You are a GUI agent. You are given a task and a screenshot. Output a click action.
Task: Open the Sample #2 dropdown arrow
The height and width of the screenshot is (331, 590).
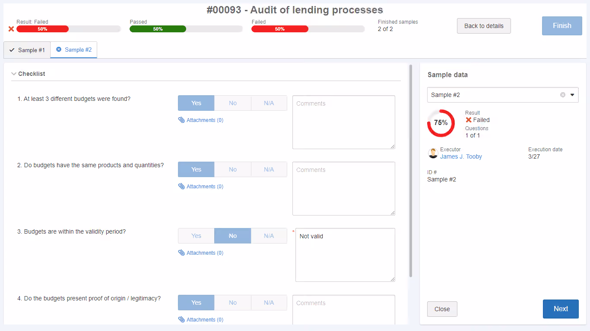click(572, 95)
